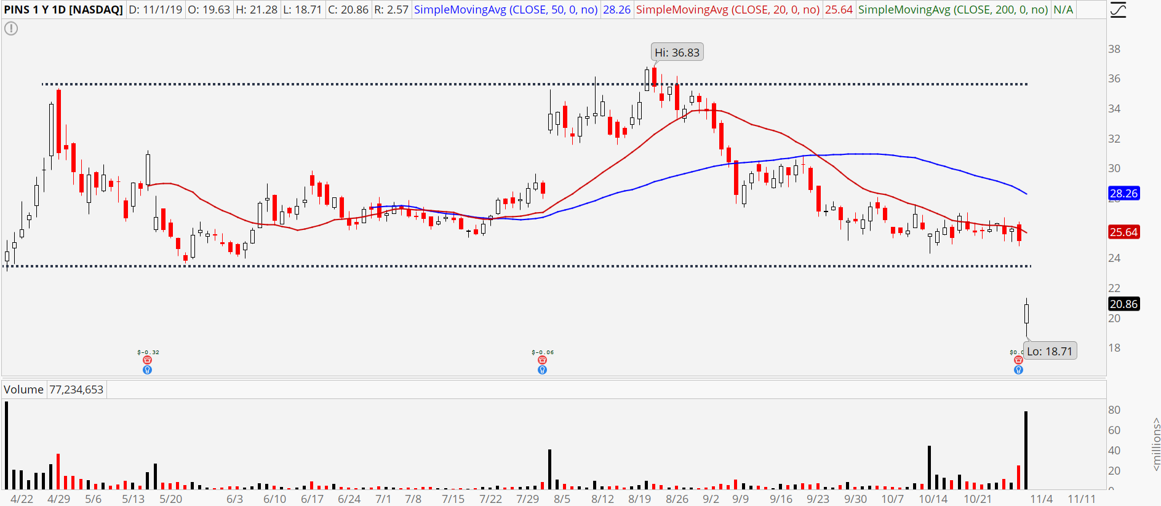Screen dimensions: 1161x506
Task: Click the blue lightbulb icon beside the Lo bubble
Action: [x=1018, y=370]
